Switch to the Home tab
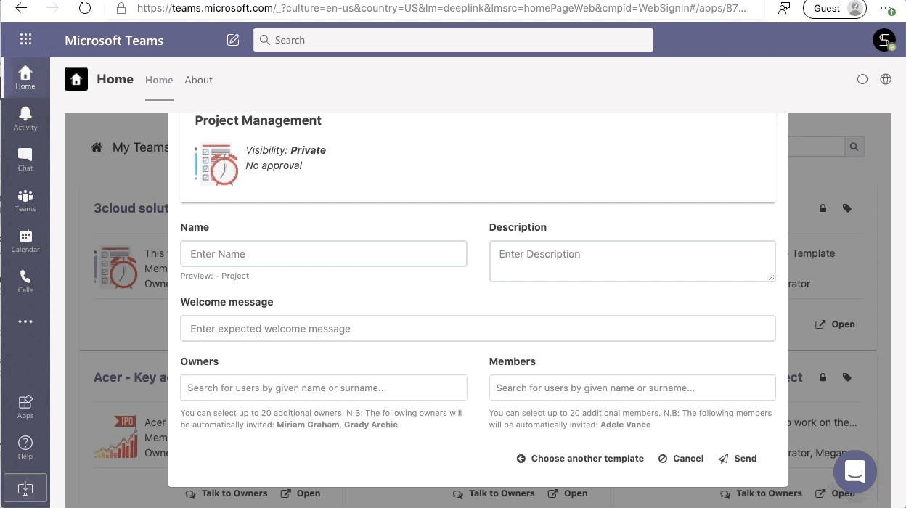This screenshot has height=508, width=906. (x=159, y=80)
